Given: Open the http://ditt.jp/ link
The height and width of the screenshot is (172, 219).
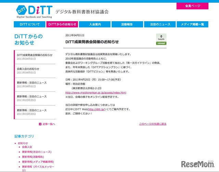Looking at the screenshot, I should coord(96,109).
